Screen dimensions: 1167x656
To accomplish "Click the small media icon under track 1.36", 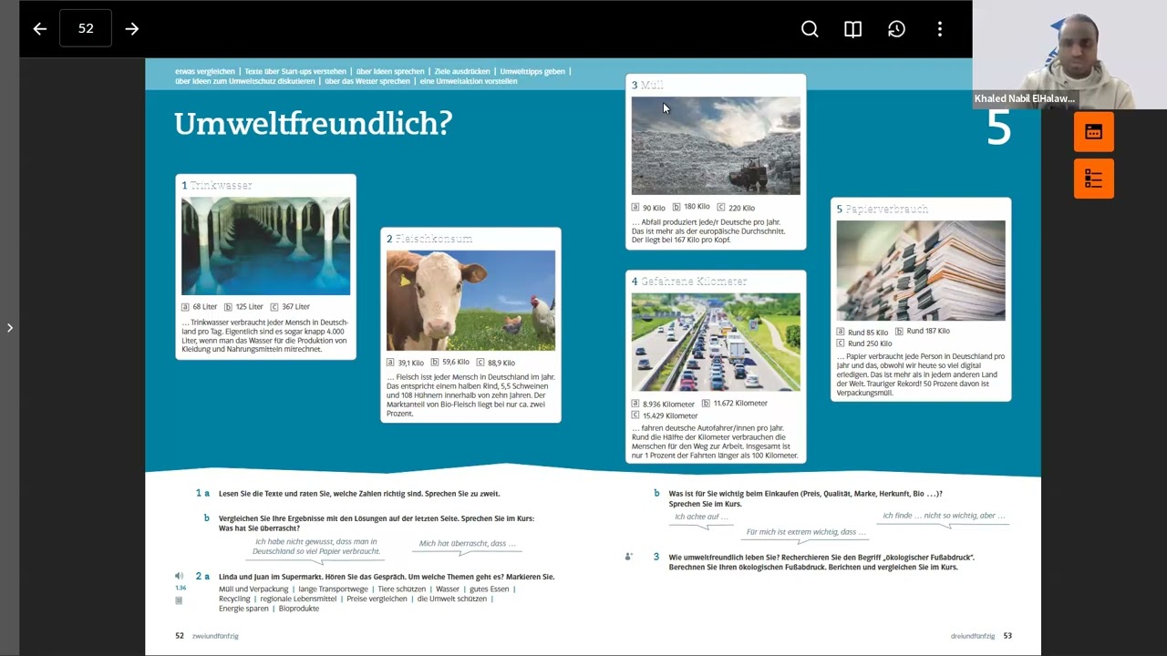I will tap(179, 600).
